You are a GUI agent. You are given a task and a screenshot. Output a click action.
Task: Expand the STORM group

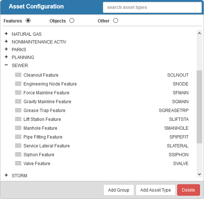(6, 175)
